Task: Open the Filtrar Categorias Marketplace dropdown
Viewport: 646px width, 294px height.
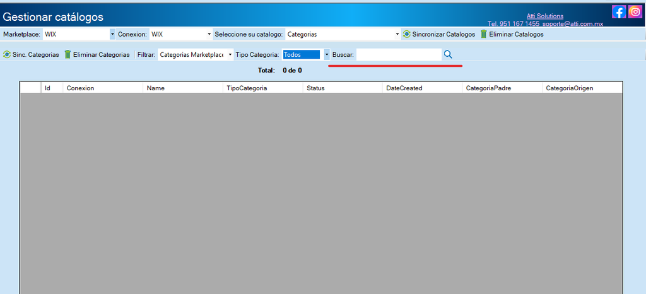Action: 196,54
